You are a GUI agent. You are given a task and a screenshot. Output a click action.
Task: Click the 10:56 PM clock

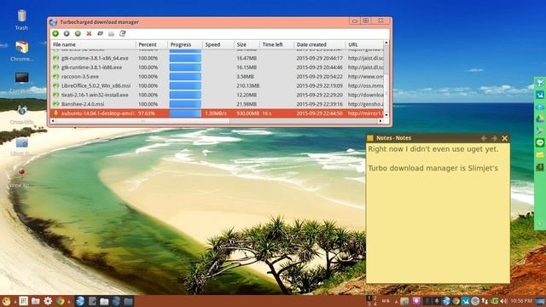[521, 301]
